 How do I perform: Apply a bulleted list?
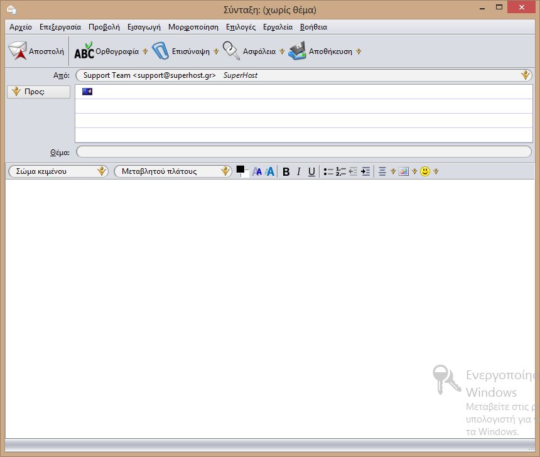click(x=328, y=171)
